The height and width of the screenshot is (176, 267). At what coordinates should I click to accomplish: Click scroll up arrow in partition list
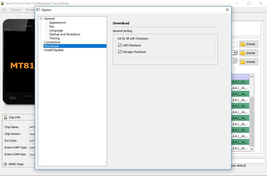pos(252,76)
